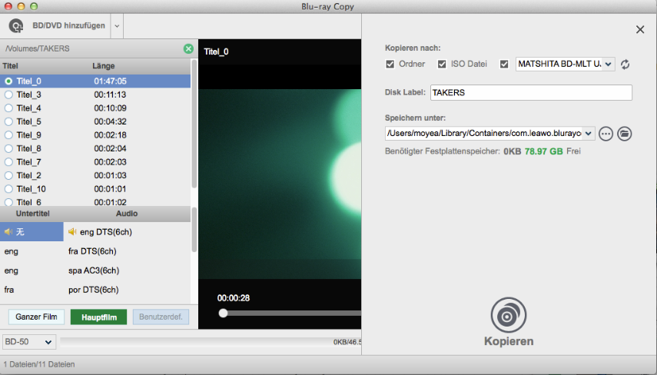Click the BD/DVD hinzufügen disc icon

[16, 26]
